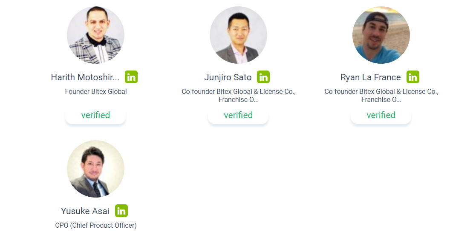Select the name Ryan La France
476x243 pixels.
[370, 77]
